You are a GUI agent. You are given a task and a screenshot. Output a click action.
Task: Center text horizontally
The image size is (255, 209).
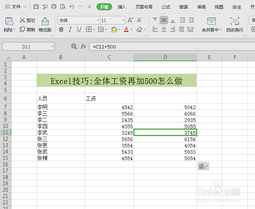(164, 29)
